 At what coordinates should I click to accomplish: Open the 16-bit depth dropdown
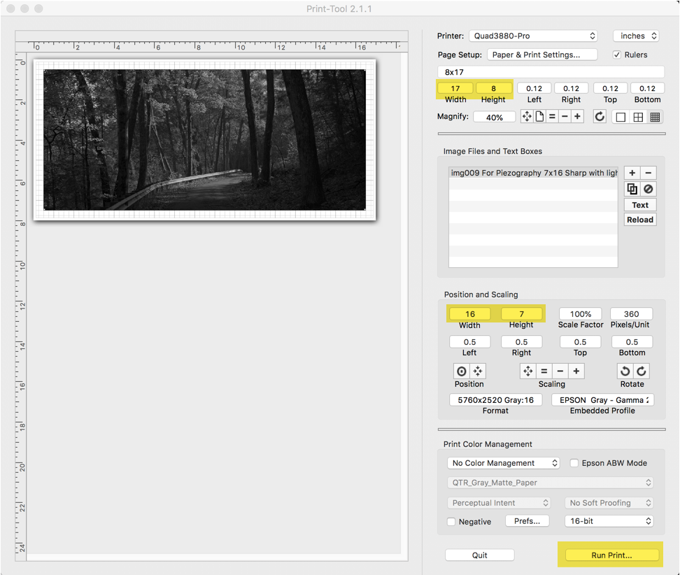pyautogui.click(x=609, y=521)
